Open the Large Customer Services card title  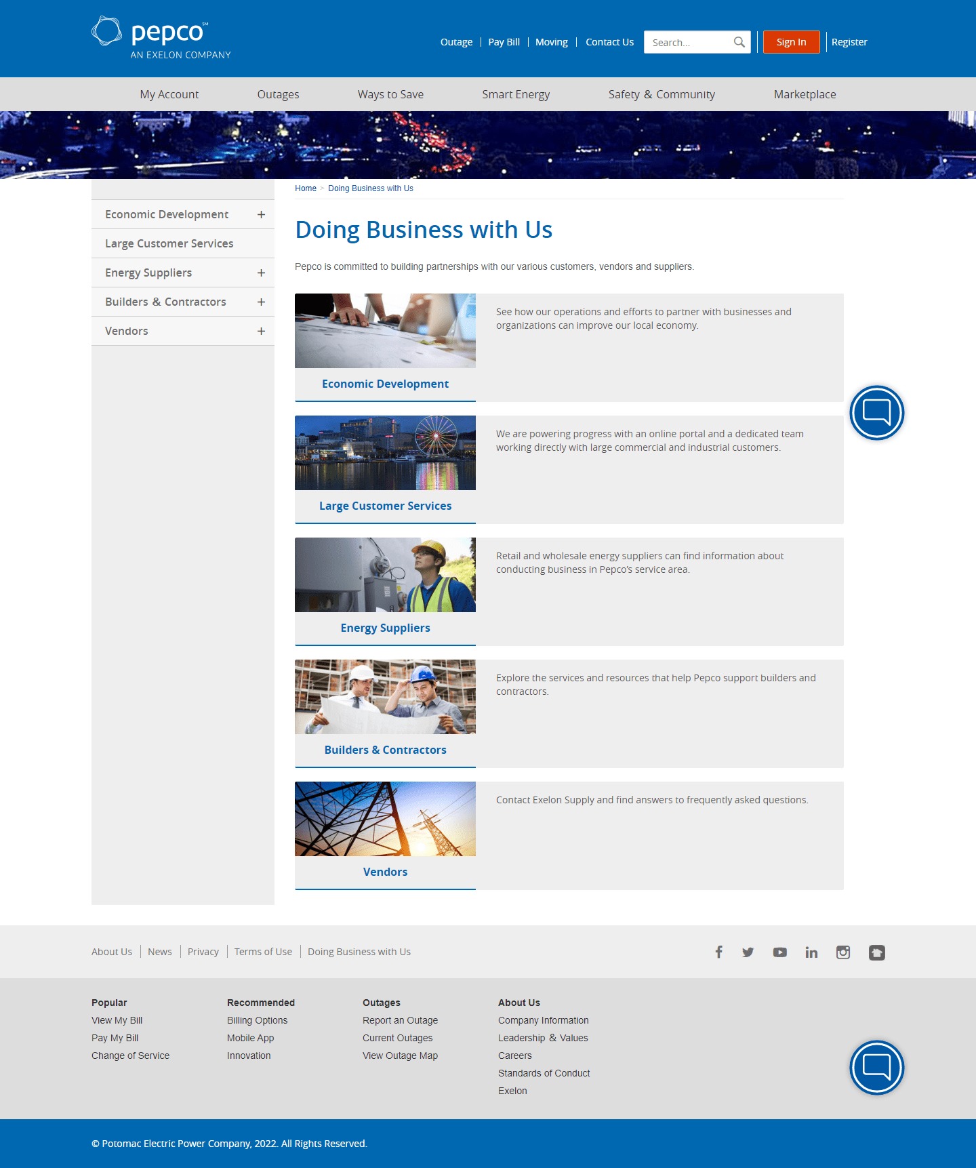(385, 506)
